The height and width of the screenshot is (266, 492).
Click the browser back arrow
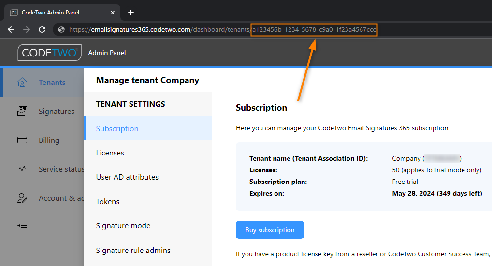11,29
